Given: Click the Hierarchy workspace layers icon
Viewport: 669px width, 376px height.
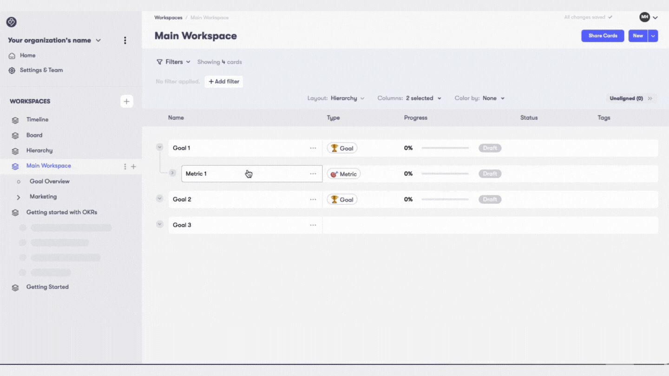Looking at the screenshot, I should [15, 151].
